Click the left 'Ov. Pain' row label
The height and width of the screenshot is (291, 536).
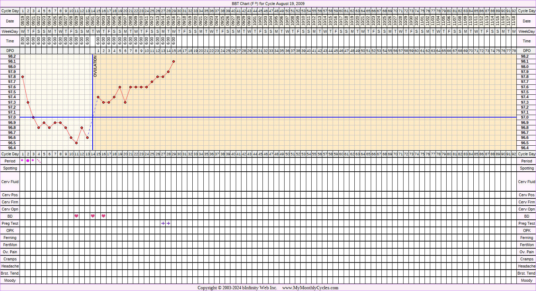[10, 252]
